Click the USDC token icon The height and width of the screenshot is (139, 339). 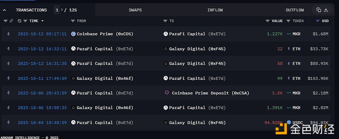click(x=289, y=122)
